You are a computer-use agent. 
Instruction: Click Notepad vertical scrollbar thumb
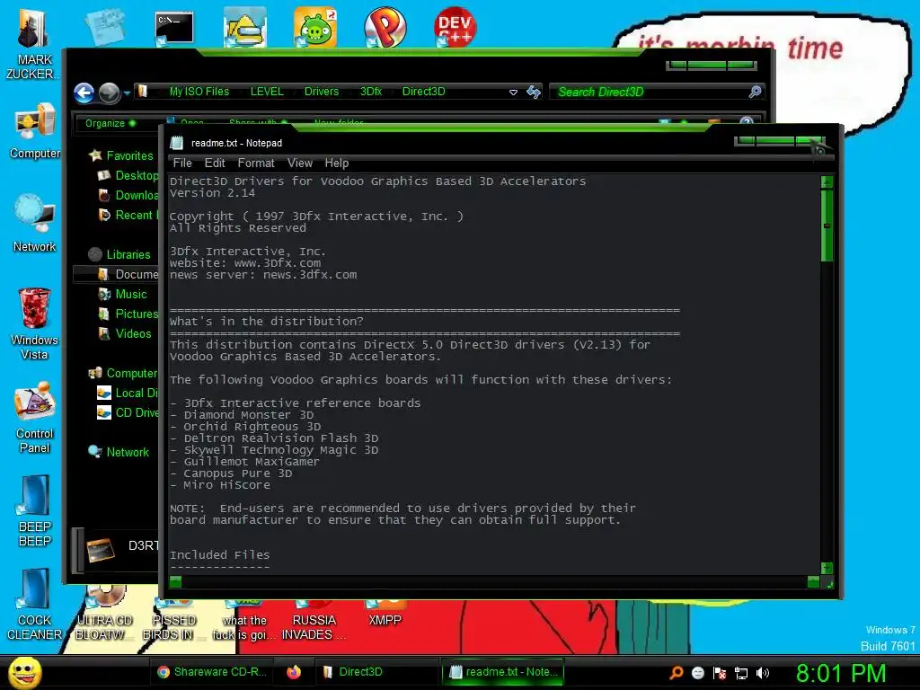[827, 226]
